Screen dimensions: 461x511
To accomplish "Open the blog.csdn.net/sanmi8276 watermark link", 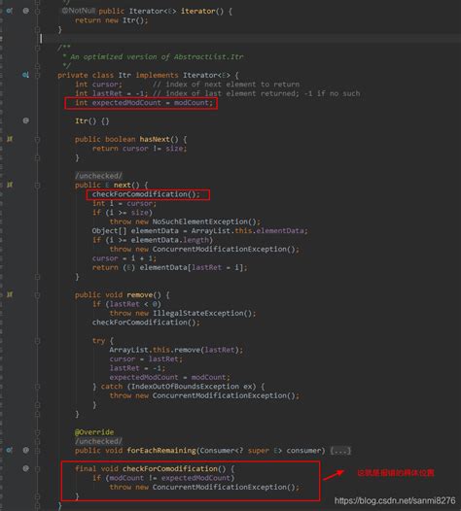I will (x=395, y=500).
